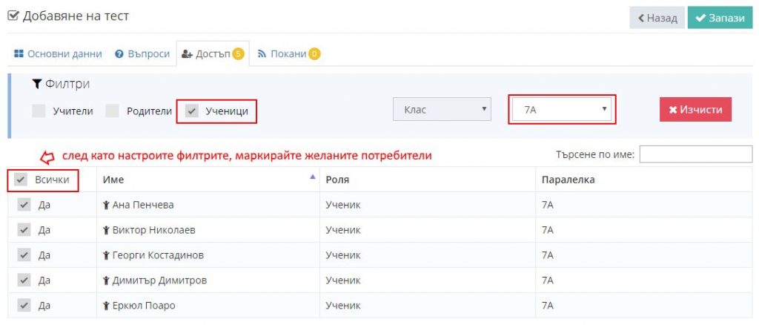Click the person icon beside Ана Пенчева
The width and height of the screenshot is (759, 325).
(x=107, y=206)
